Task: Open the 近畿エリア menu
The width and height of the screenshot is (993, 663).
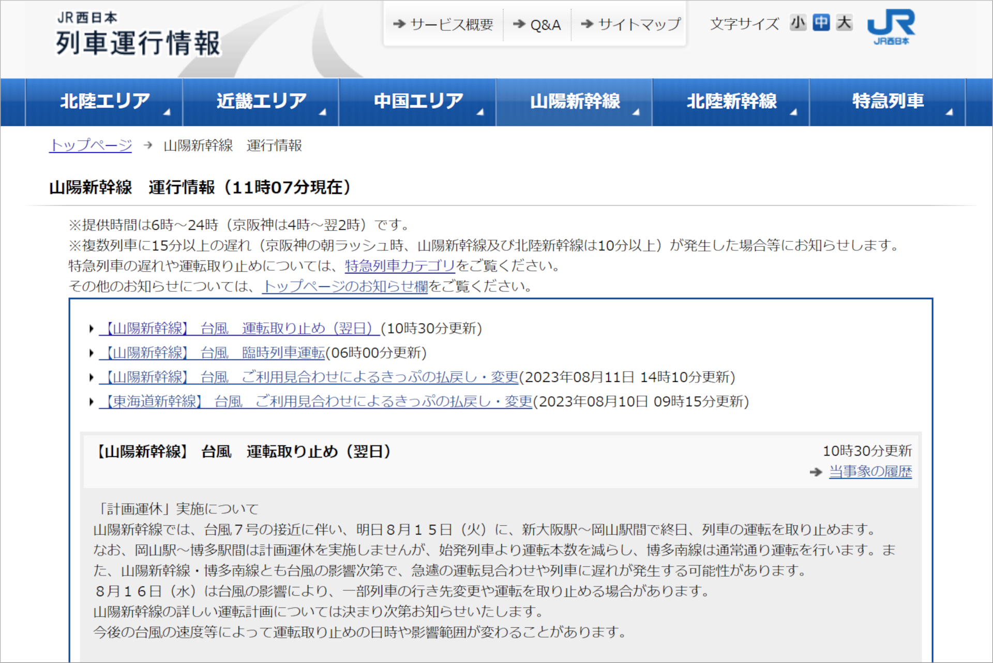Action: tap(261, 102)
